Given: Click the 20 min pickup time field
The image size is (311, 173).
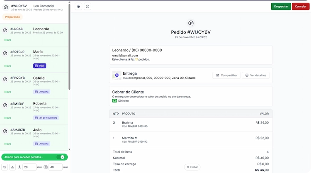Looking at the screenshot, I should (29, 167).
